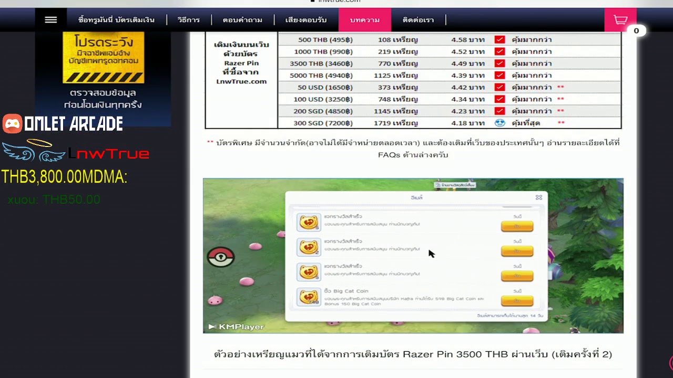Screen dimensions: 673x378
Task: Click the red checkmark in the 5000 THB row
Action: 499,76
